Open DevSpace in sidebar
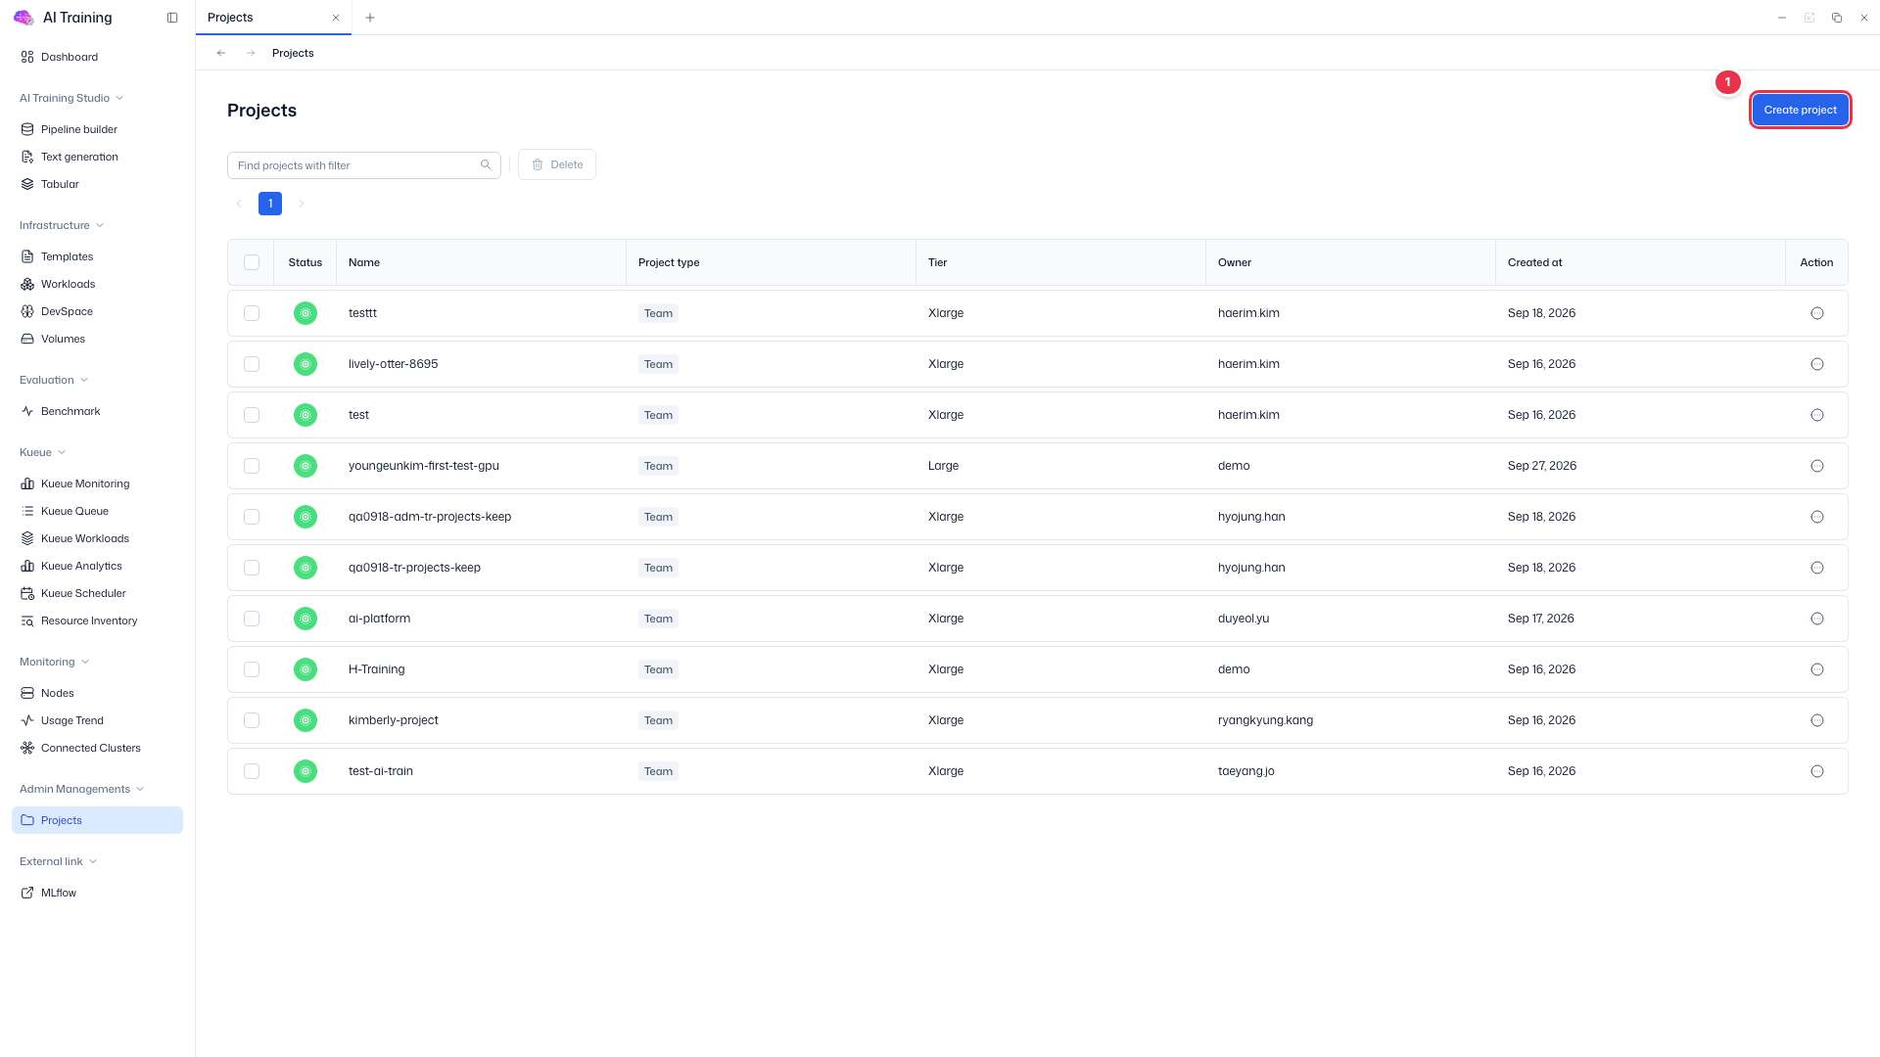This screenshot has height=1057, width=1880. tap(97, 311)
